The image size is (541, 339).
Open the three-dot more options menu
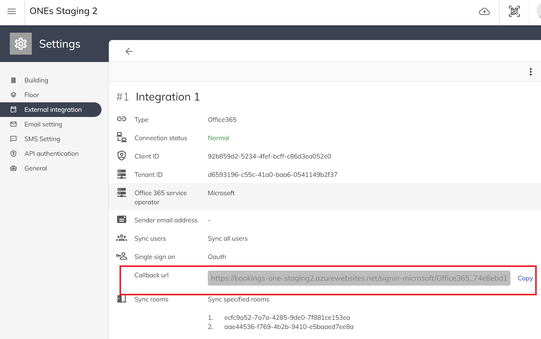[x=531, y=72]
